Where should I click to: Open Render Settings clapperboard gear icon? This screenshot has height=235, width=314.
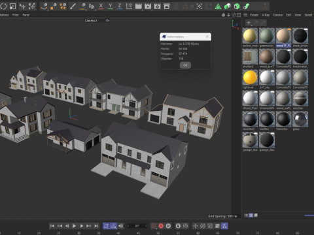tap(157, 7)
